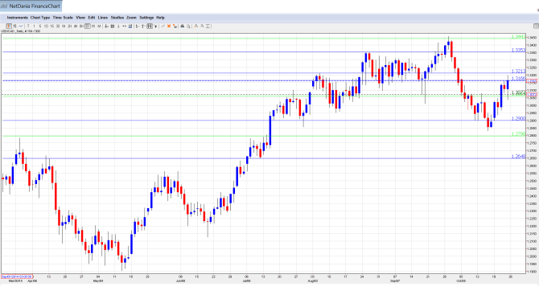The image size is (539, 303).
Task: Click the first orange zoom icon
Action: pyautogui.click(x=196, y=26)
